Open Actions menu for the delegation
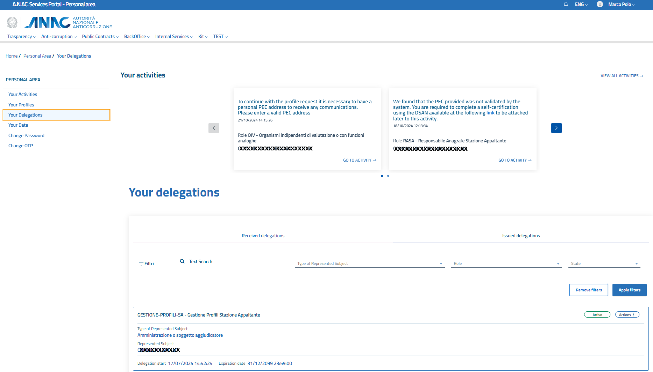Screen dimensions: 653x372 (627, 315)
